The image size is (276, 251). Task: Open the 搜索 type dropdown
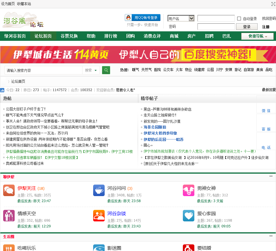pos(91,70)
